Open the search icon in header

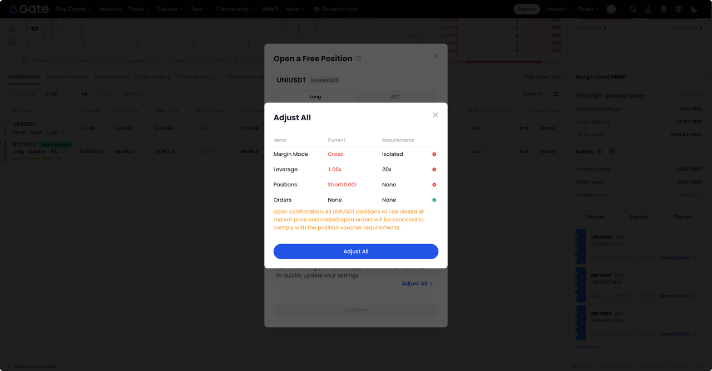(633, 9)
